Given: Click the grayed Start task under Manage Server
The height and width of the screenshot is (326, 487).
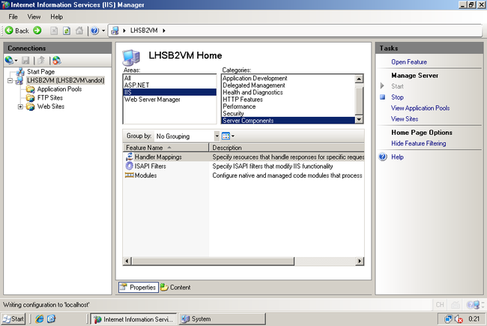Looking at the screenshot, I should pyautogui.click(x=397, y=86).
